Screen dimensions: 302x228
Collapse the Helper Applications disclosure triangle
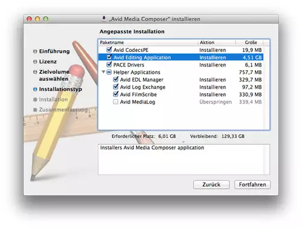(103, 72)
